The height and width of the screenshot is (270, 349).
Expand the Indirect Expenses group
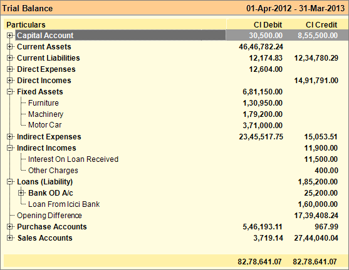tap(9, 136)
